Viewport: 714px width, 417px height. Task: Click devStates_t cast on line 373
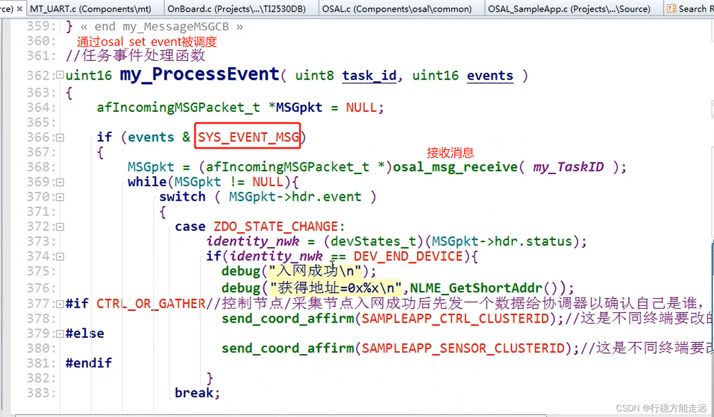[373, 242]
